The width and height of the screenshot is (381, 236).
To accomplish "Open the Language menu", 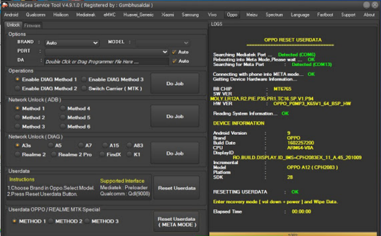I will (300, 15).
